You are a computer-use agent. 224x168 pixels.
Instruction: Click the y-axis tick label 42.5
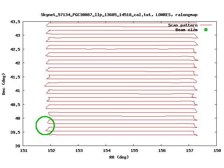(15, 49)
